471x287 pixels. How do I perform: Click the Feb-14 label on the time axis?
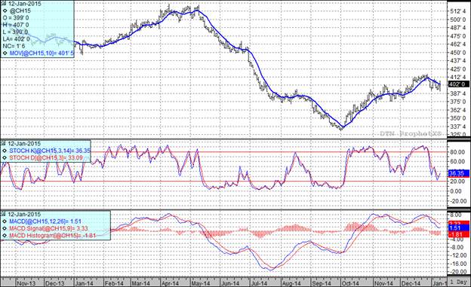click(114, 283)
